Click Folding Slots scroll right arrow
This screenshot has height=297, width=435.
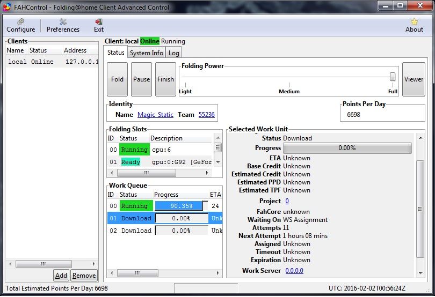(207, 173)
